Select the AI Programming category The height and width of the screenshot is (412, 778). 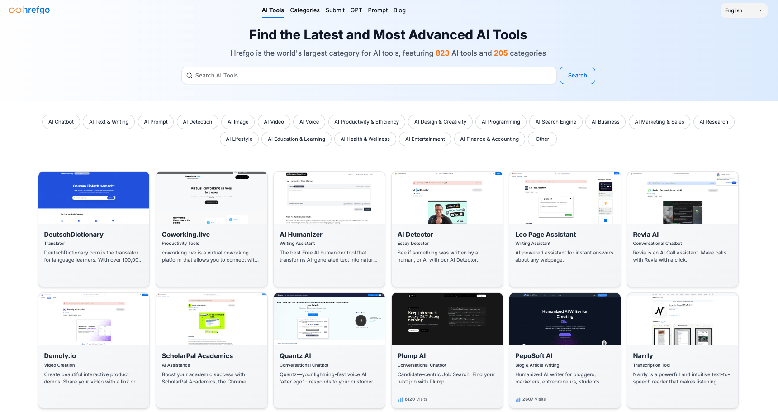point(501,122)
